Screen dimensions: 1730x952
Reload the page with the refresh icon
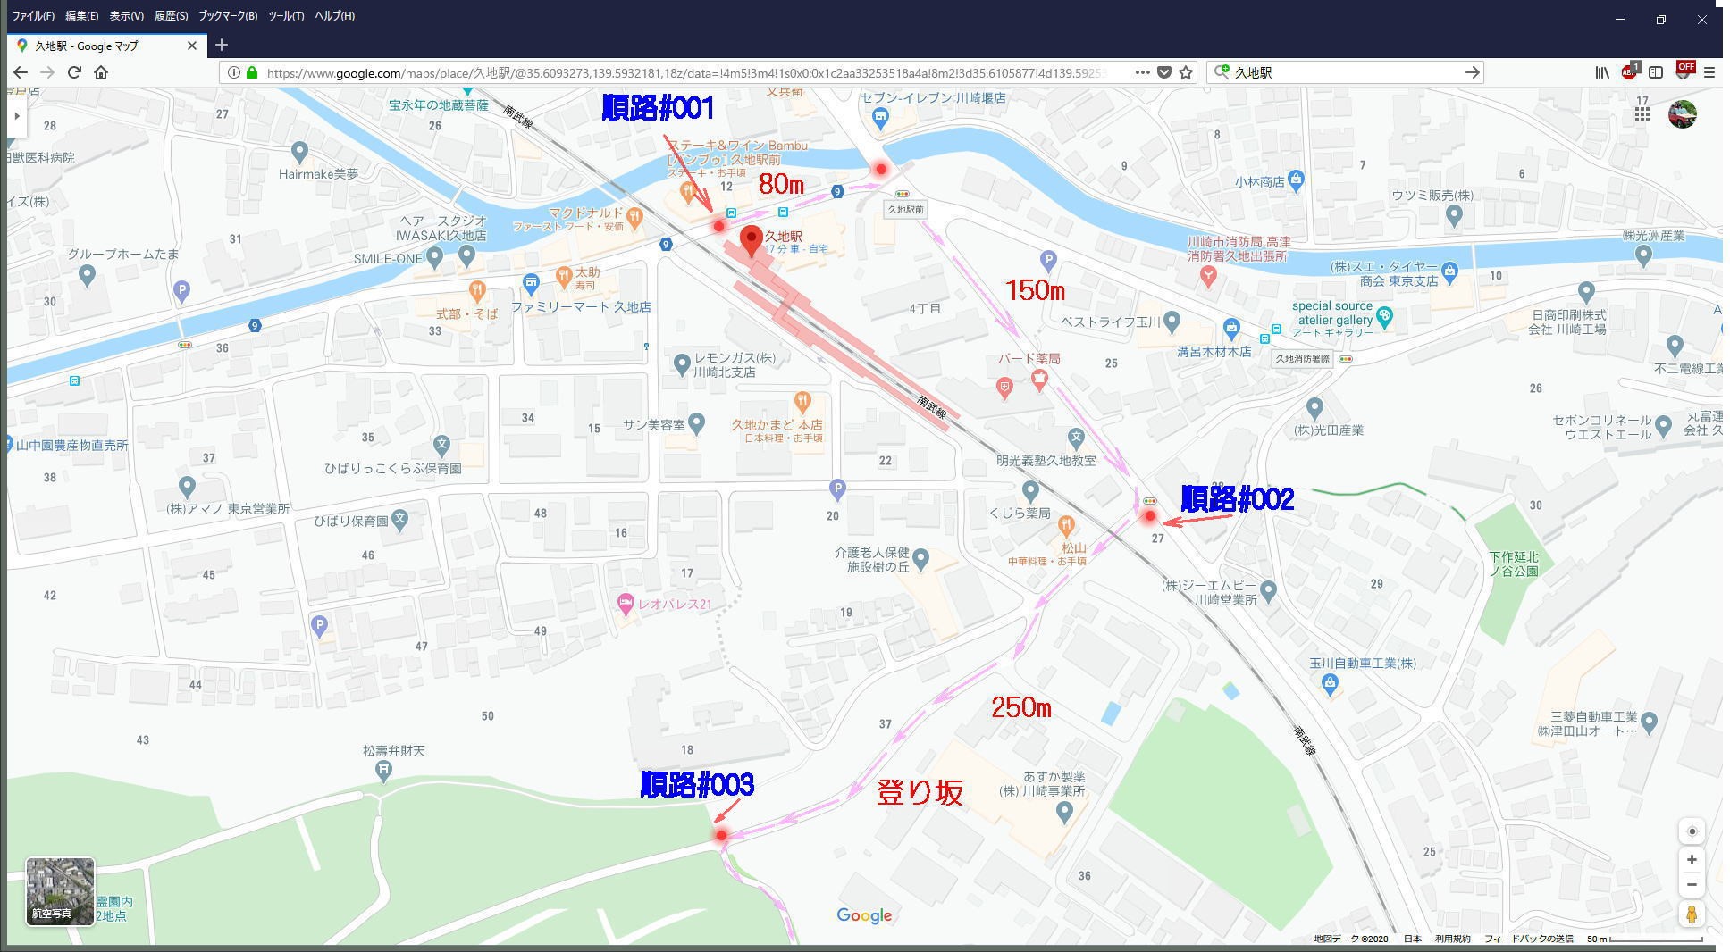74,72
